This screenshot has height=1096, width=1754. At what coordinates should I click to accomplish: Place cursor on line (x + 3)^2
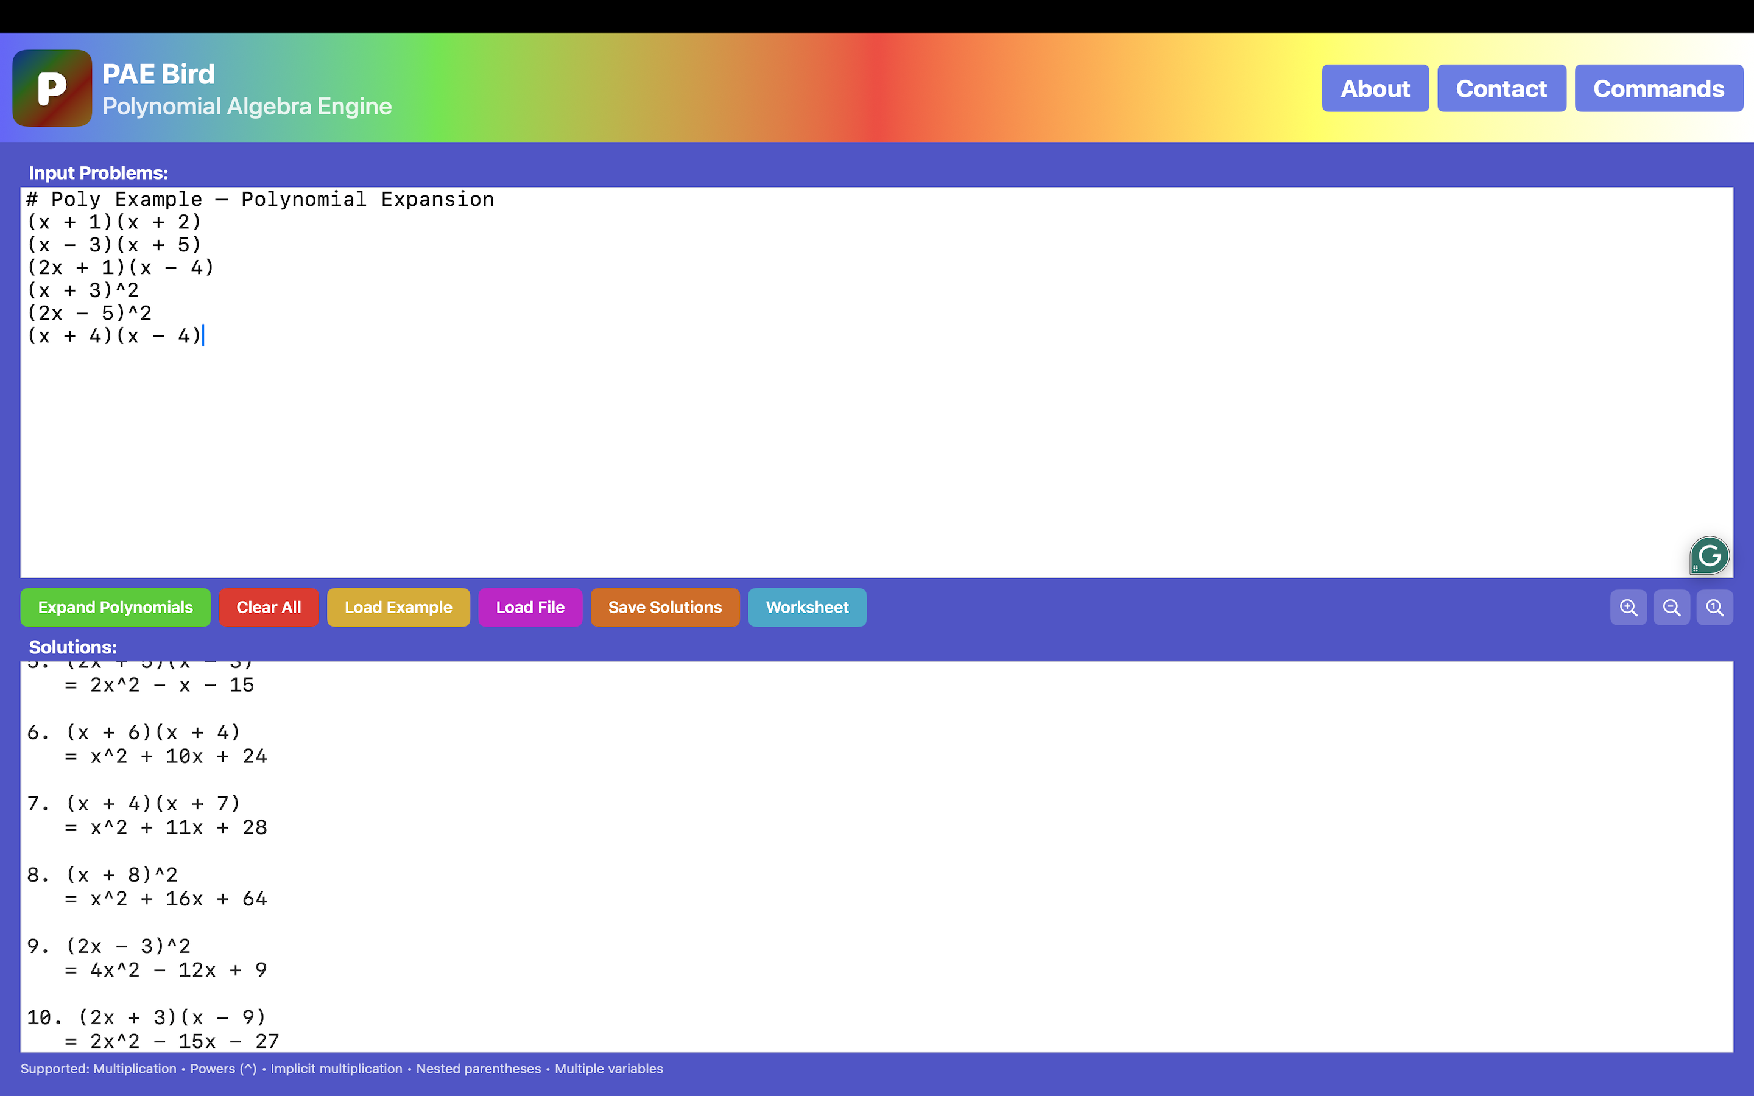(83, 290)
